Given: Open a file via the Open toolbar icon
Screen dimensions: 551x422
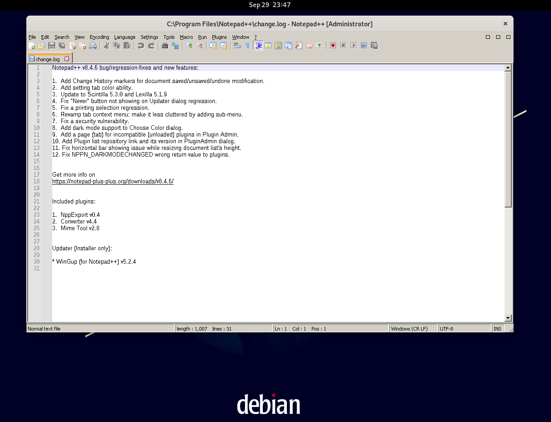Looking at the screenshot, I should tap(41, 45).
